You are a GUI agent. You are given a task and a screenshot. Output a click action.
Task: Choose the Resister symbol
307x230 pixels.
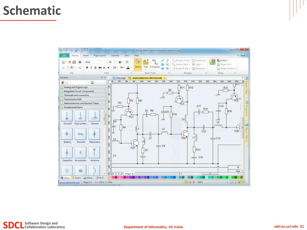[x=80, y=136]
